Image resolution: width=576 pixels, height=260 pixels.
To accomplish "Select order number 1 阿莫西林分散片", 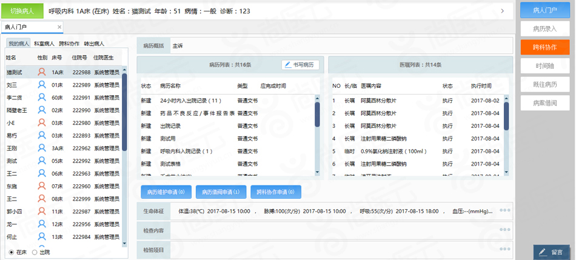I will click(x=417, y=101).
